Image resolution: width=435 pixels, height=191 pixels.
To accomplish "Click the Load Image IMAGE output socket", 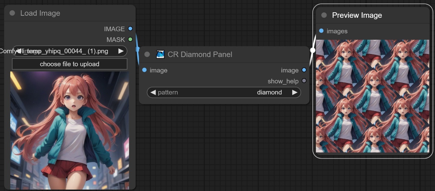I will coord(130,29).
